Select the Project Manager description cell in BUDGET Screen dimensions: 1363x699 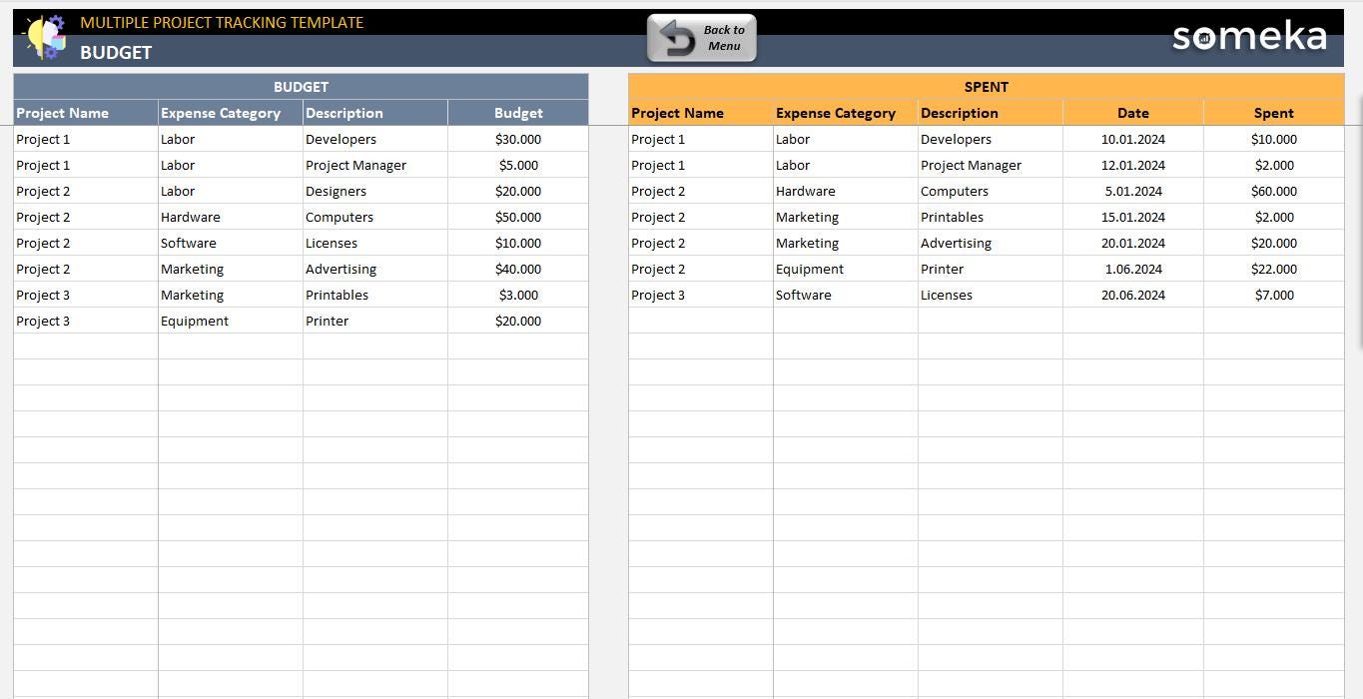(x=355, y=165)
